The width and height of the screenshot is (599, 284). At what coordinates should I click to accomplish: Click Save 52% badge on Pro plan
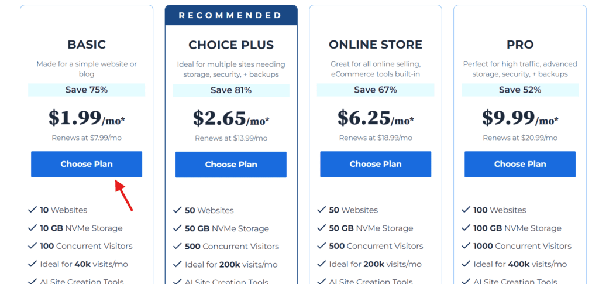pos(520,90)
